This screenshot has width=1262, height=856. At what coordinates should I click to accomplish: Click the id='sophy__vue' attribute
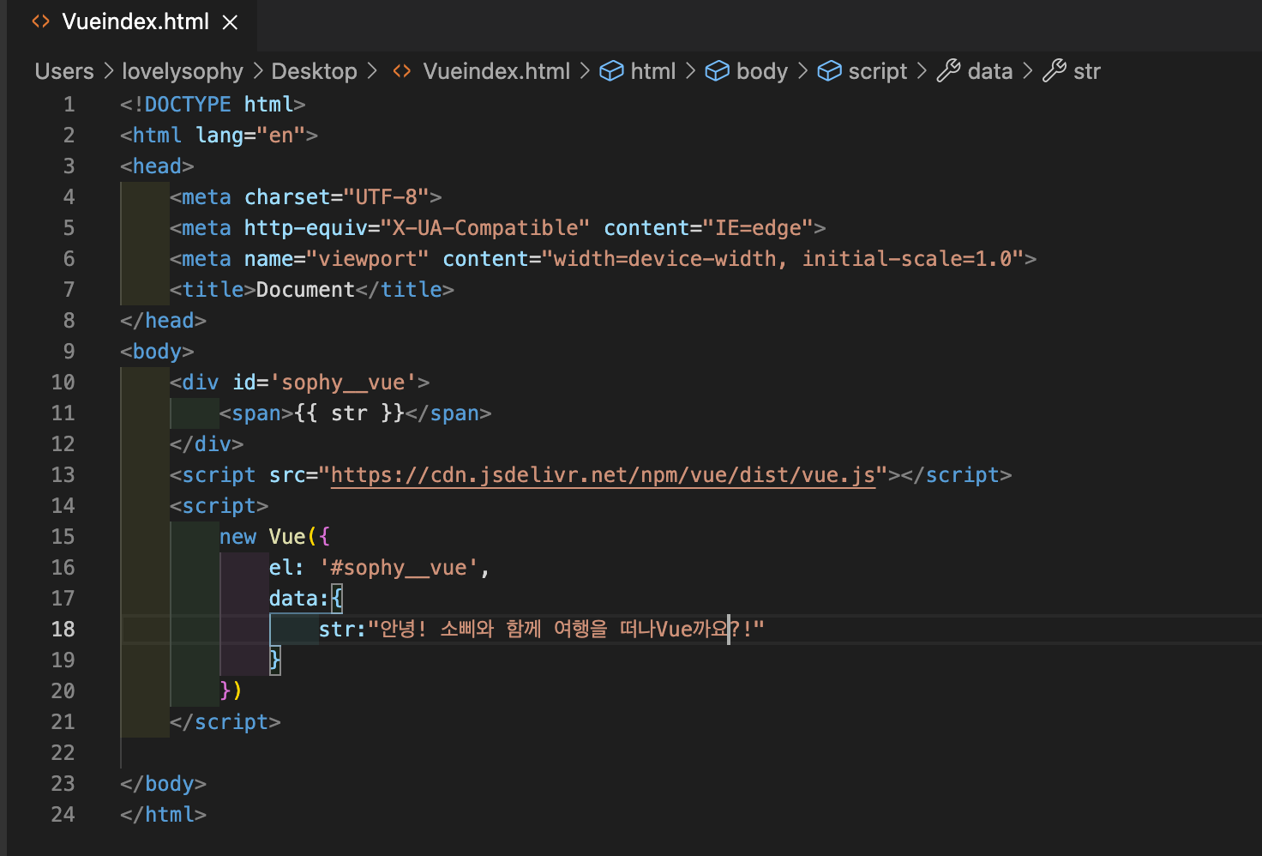pos(325,383)
